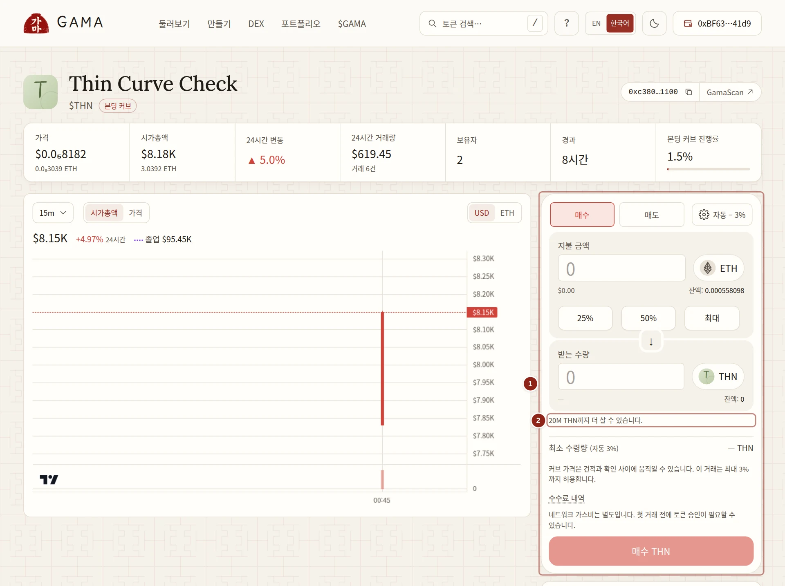This screenshot has height=586, width=785.
Task: Open the help question mark button
Action: pyautogui.click(x=566, y=23)
